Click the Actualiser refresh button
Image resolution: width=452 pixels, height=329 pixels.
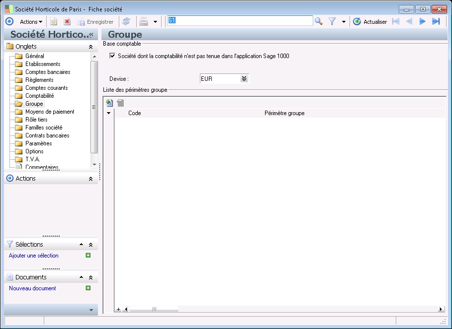[x=370, y=22]
